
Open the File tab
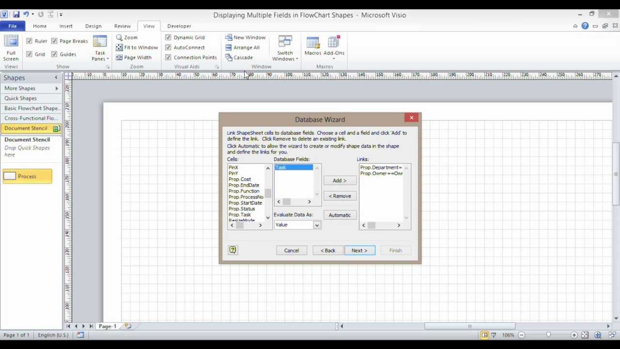(13, 26)
